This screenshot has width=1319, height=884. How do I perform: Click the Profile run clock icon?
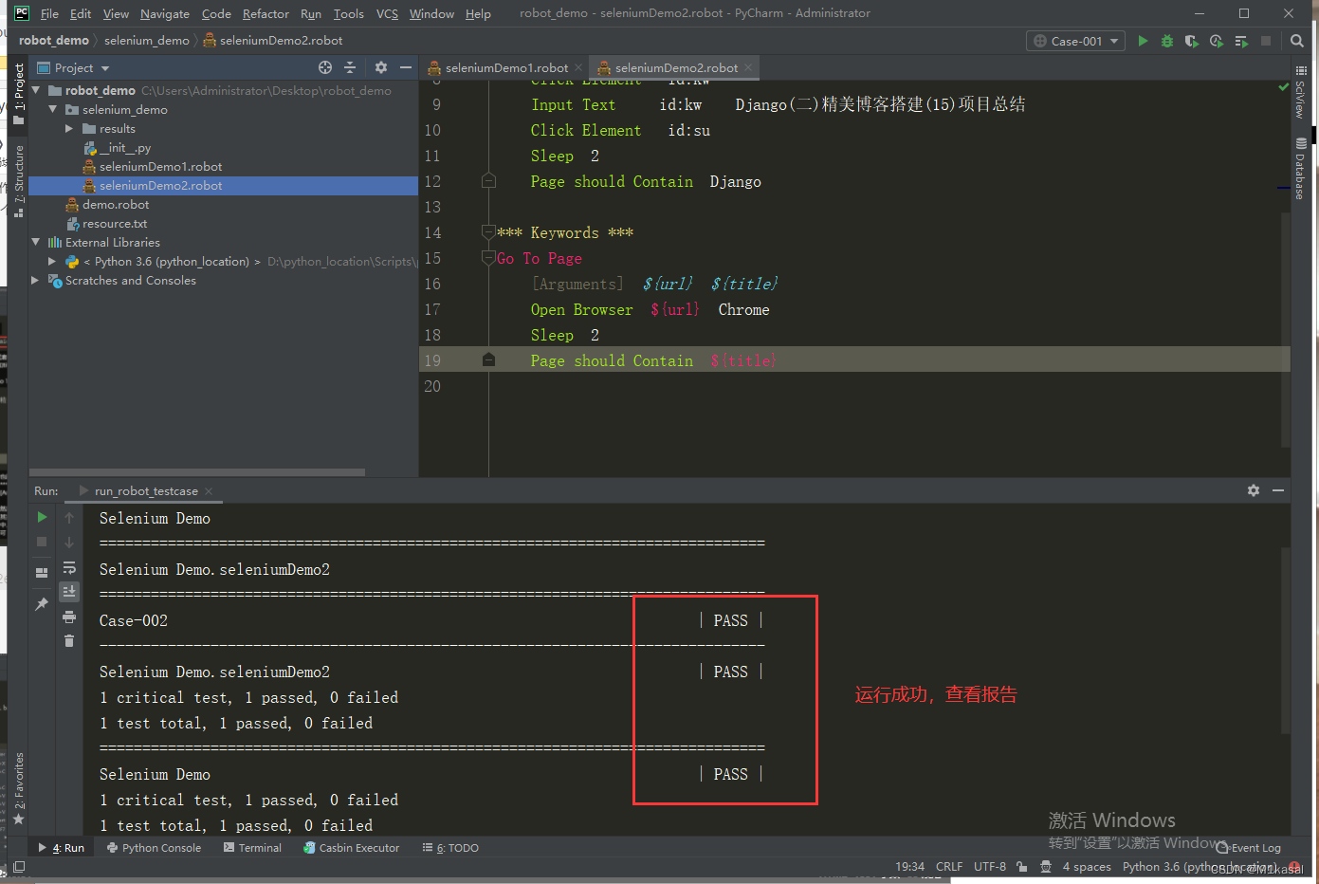click(x=1217, y=41)
